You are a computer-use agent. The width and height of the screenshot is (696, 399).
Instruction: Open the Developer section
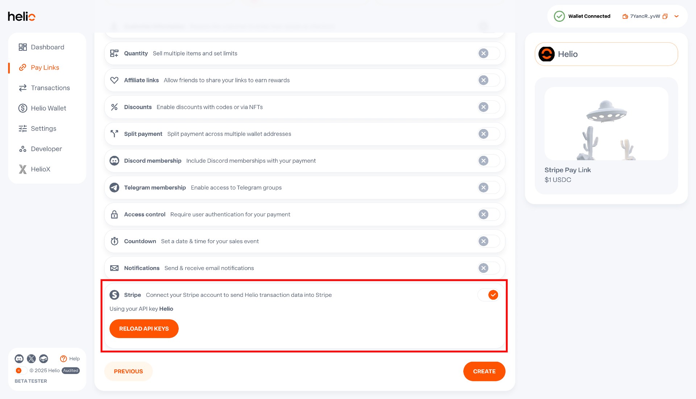(x=47, y=149)
